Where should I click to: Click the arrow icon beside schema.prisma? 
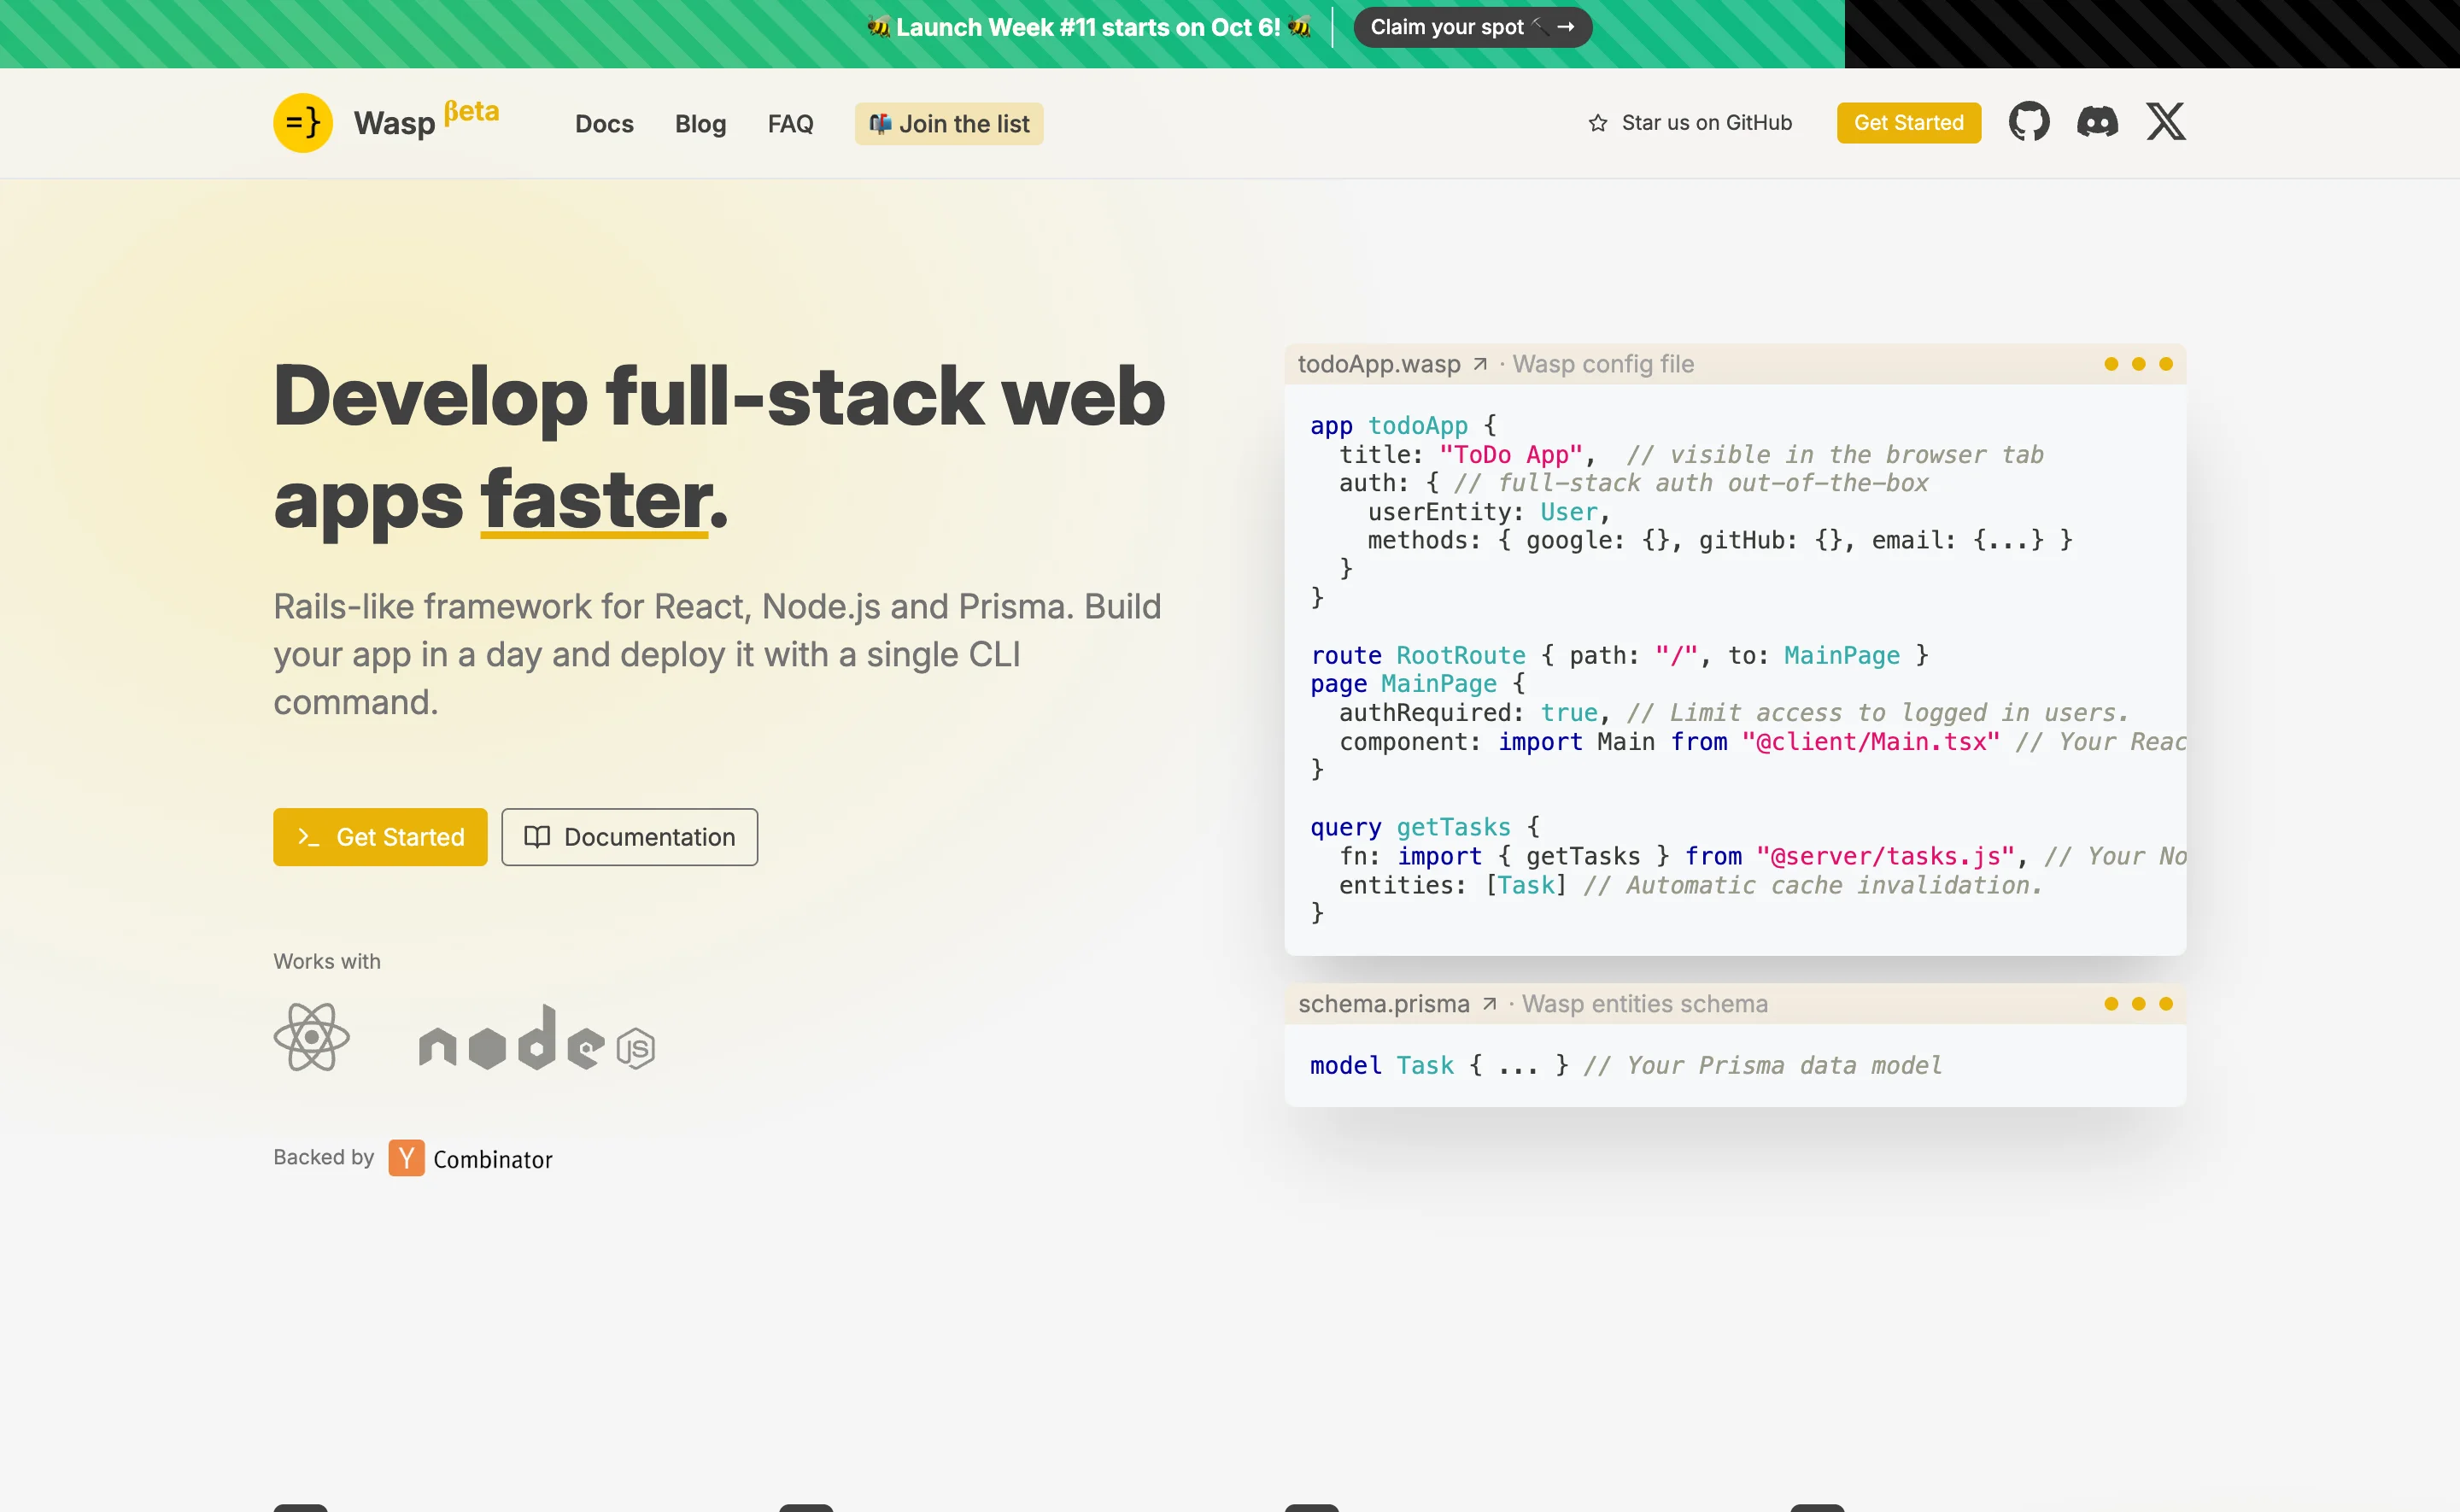pos(1489,1004)
